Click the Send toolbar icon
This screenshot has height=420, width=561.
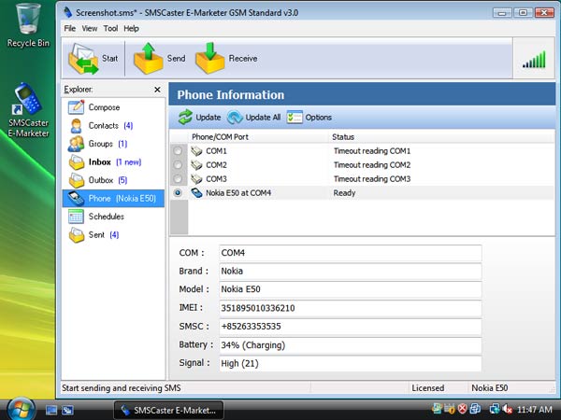click(x=149, y=59)
